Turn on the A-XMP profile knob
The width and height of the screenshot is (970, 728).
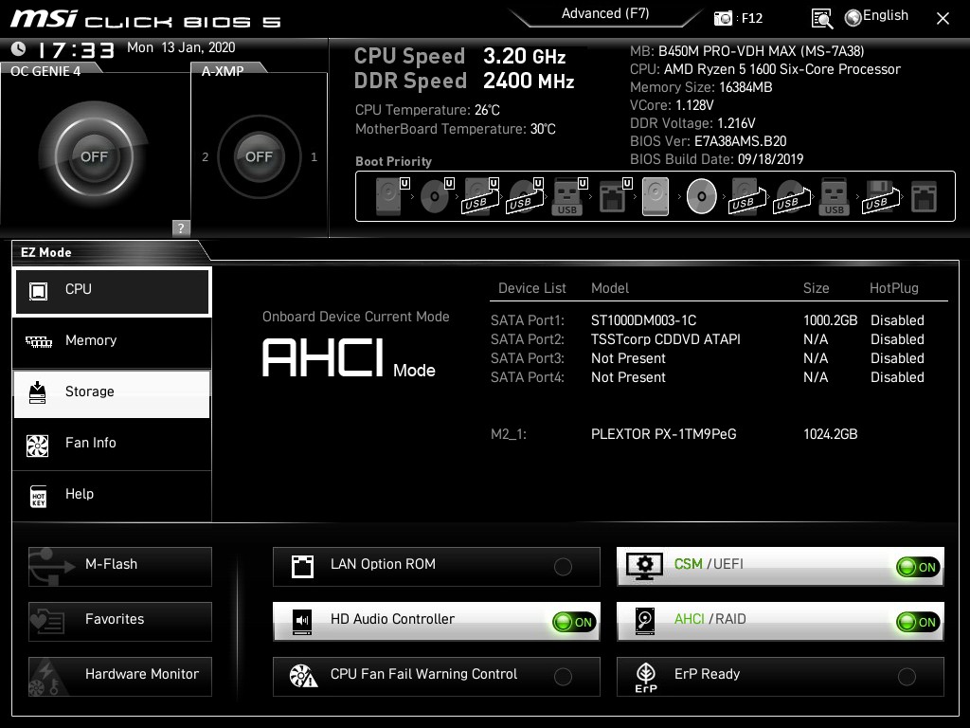[x=259, y=156]
